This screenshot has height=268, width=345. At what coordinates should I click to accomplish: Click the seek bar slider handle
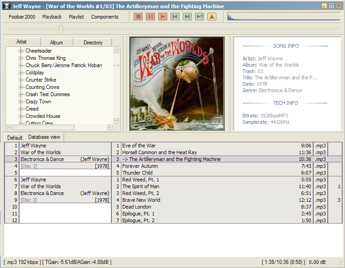pos(61,29)
